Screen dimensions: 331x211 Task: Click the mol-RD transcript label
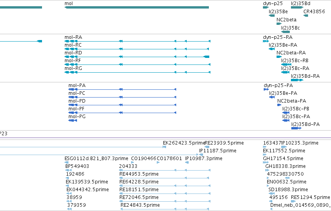pos(73,53)
